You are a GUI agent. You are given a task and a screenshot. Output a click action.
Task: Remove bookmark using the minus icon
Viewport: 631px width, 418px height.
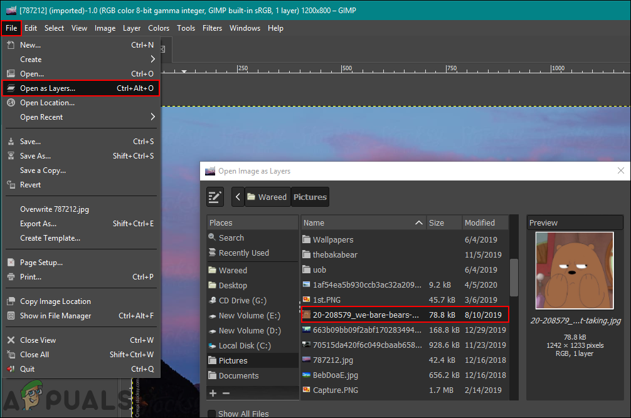pyautogui.click(x=226, y=393)
